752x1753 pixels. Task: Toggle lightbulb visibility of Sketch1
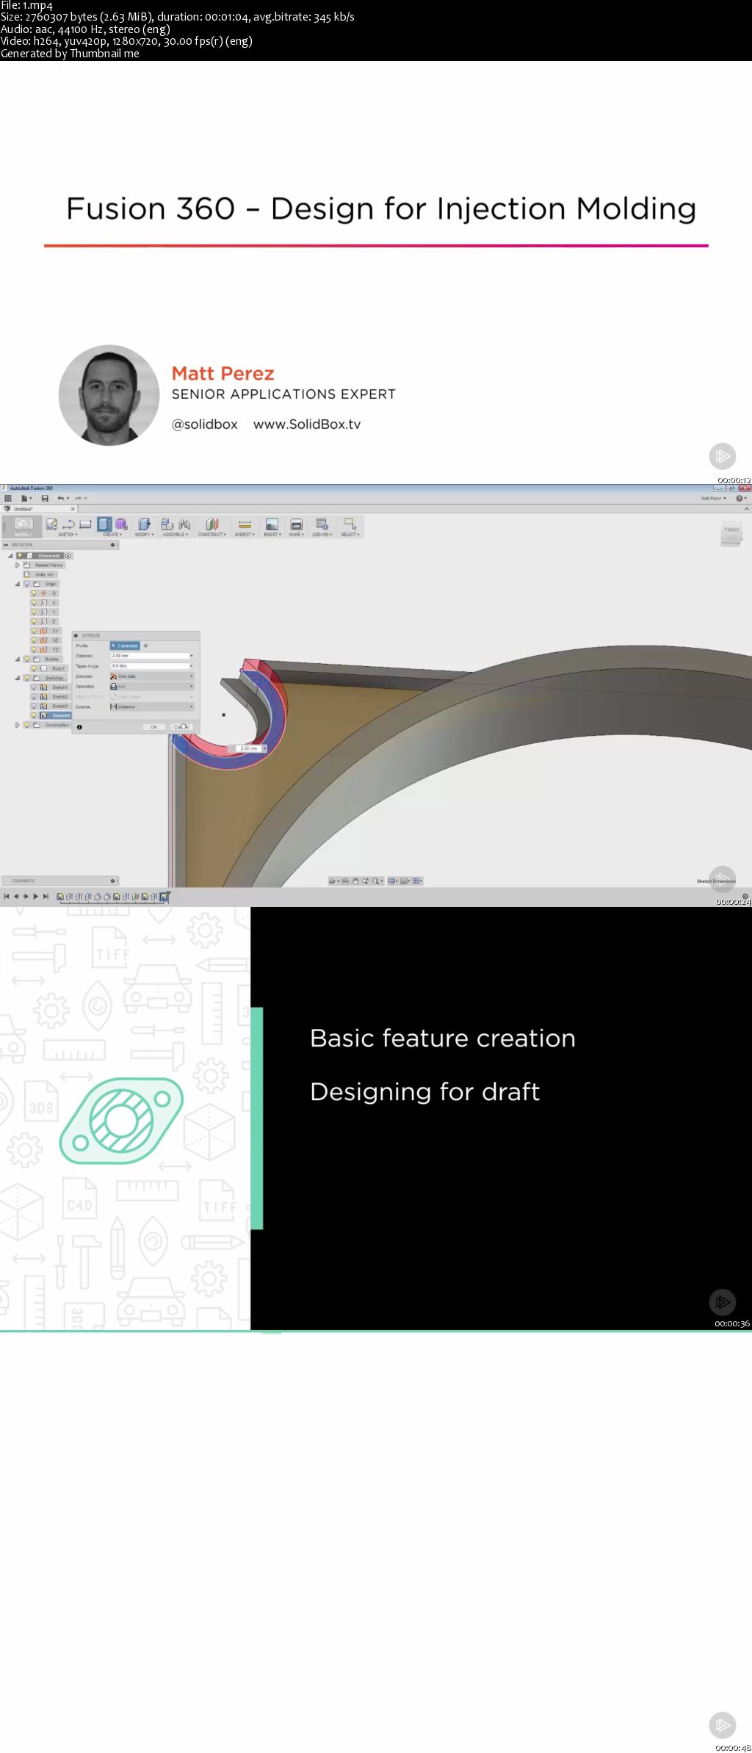click(x=34, y=687)
